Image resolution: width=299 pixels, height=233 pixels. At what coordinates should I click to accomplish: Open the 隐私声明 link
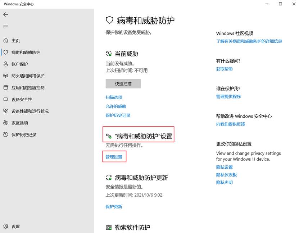tap(225, 182)
